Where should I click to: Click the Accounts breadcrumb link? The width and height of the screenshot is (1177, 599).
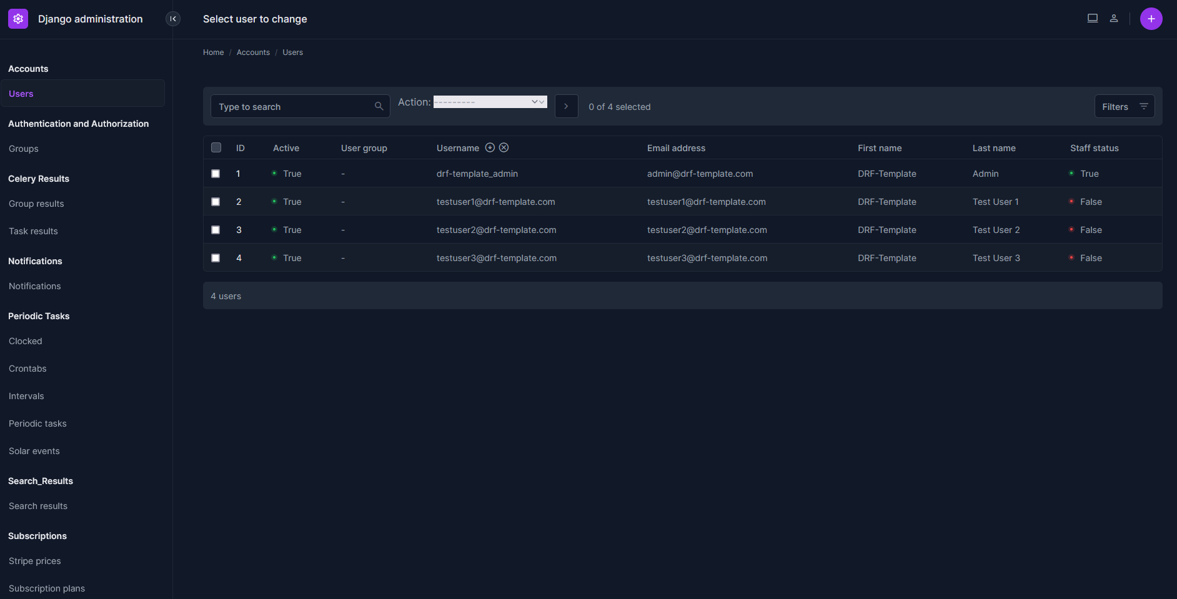[x=253, y=52]
